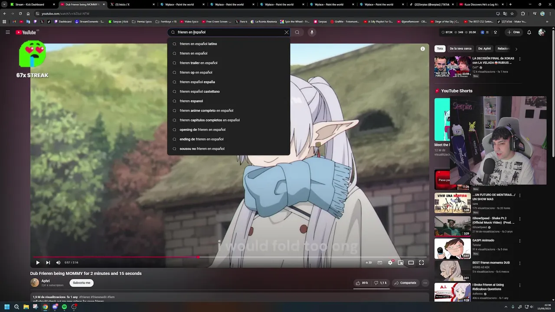Select the Tots filter chip

click(x=440, y=49)
